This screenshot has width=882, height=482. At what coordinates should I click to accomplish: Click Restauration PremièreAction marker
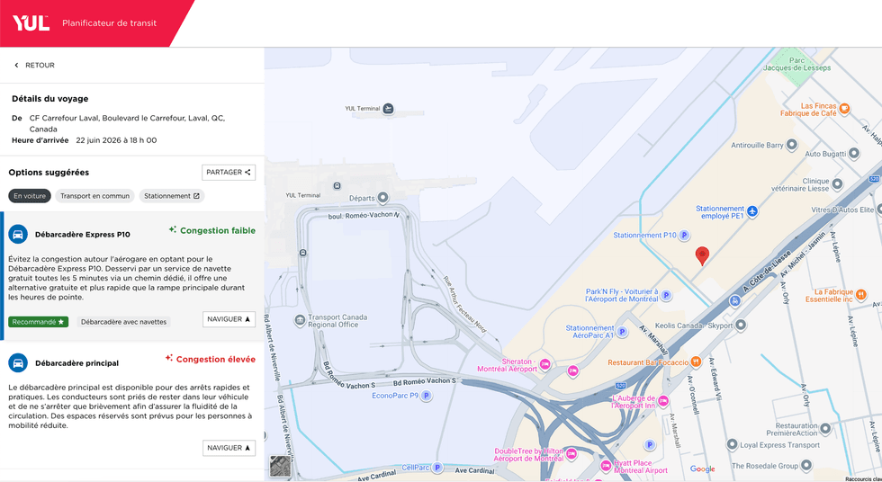tap(825, 429)
